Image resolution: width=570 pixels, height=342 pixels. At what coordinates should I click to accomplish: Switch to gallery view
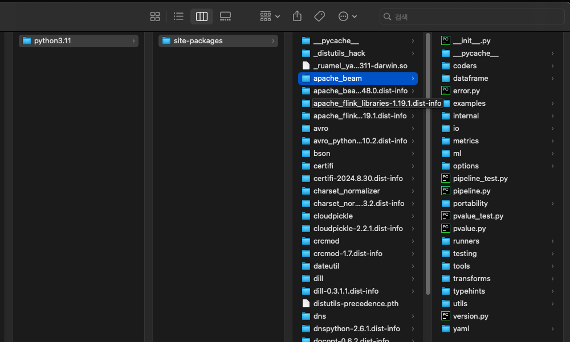pyautogui.click(x=225, y=17)
